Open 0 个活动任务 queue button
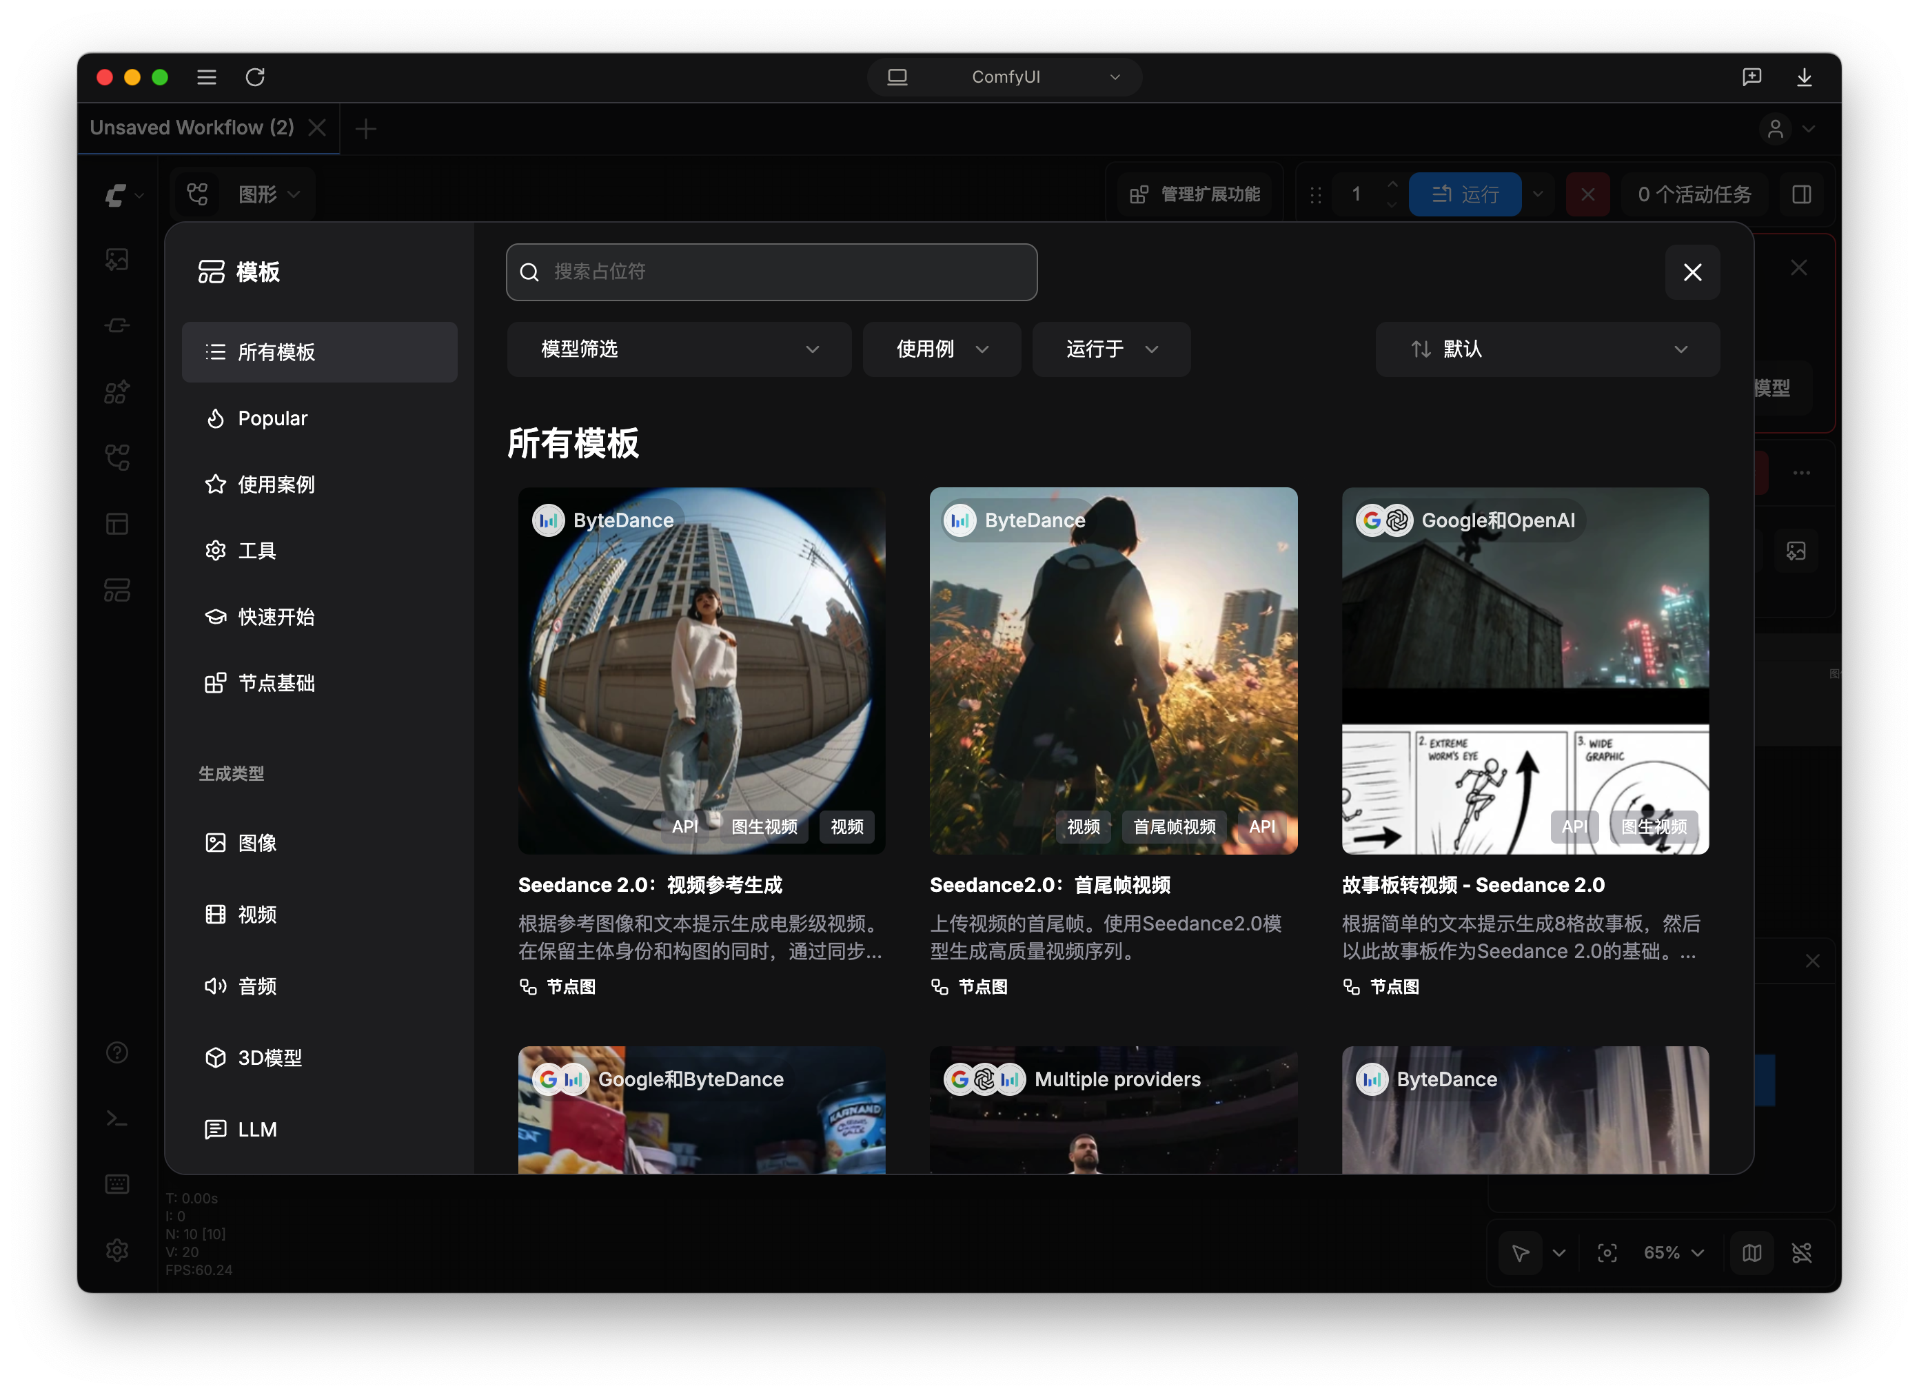 coord(1694,194)
